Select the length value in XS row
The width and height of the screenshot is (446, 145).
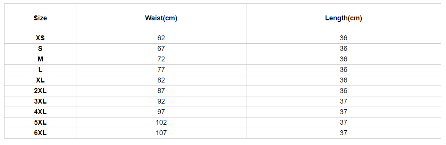[343, 38]
